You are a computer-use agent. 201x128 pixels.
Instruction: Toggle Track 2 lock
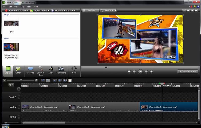tap(19, 108)
